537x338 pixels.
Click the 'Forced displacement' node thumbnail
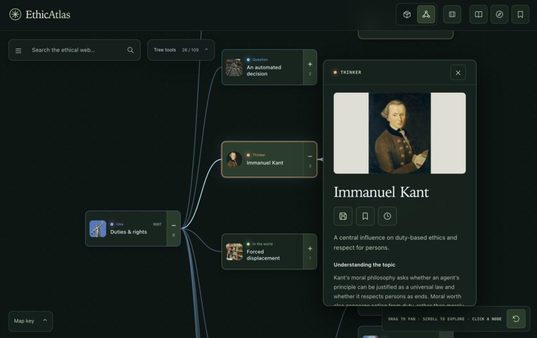click(x=235, y=252)
